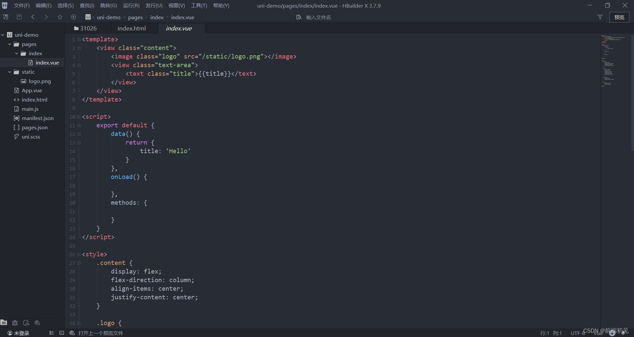Click the HBuilder logo icon in title bar

pyautogui.click(x=5, y=6)
